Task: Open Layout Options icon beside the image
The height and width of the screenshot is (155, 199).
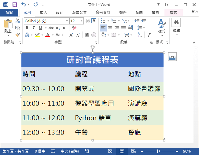Action: pyautogui.click(x=172, y=57)
